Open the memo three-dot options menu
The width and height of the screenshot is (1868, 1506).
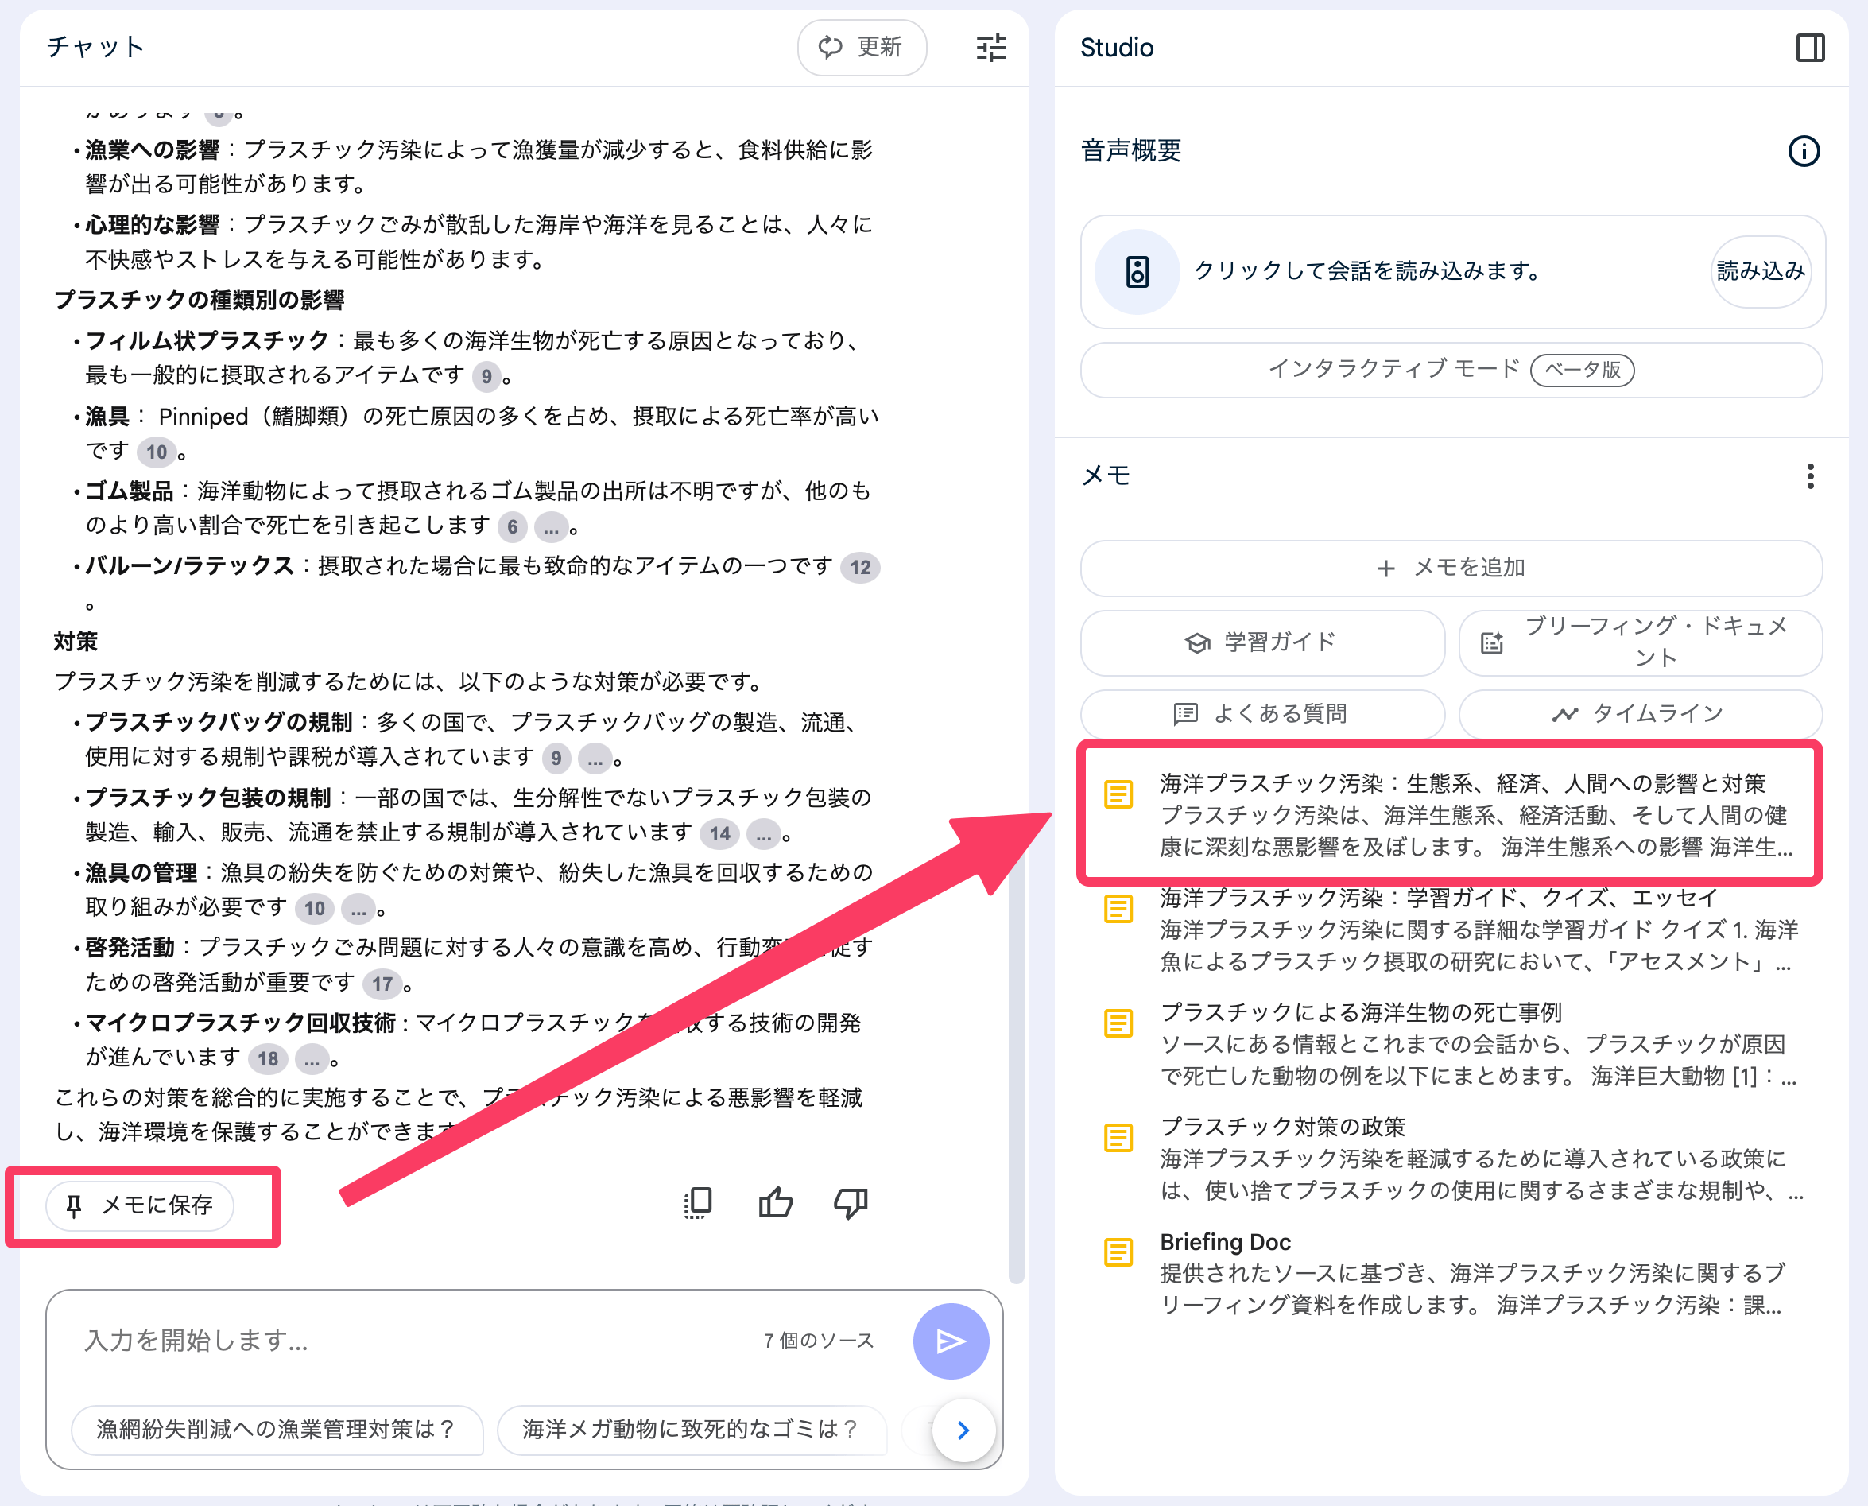point(1809,475)
